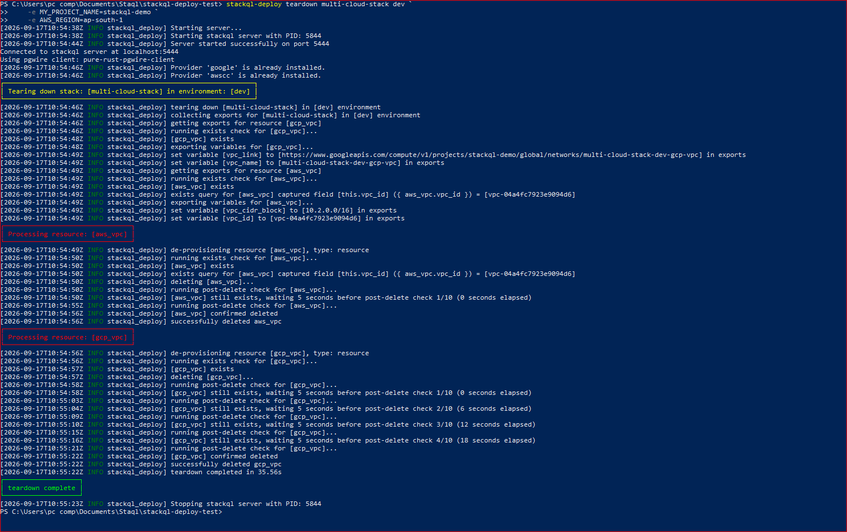Click the red 'Processing resource: [gcp_vpc]' banner

pos(67,337)
